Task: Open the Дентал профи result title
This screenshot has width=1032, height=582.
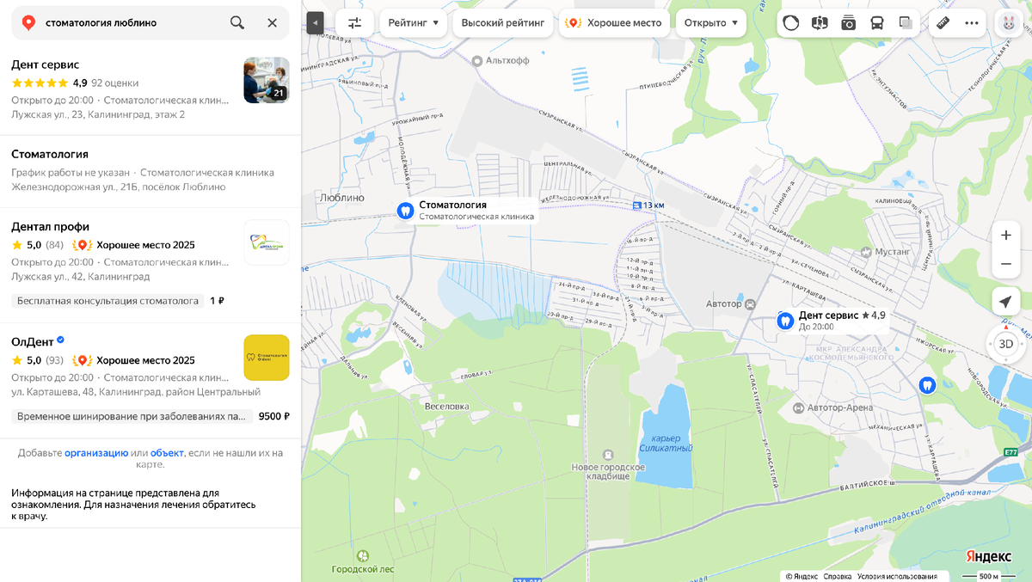Action: 51,227
